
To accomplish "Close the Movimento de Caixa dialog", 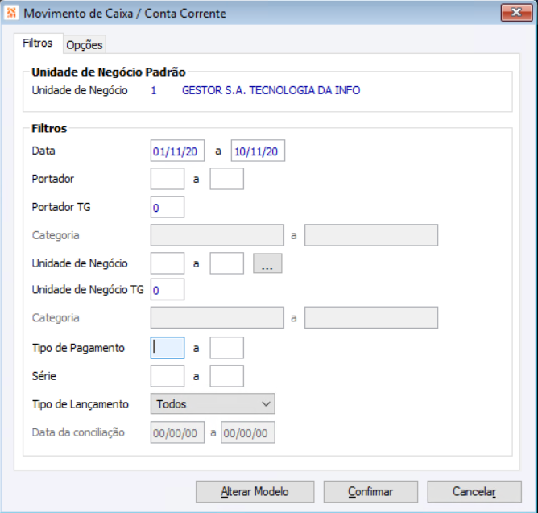I will [x=516, y=13].
